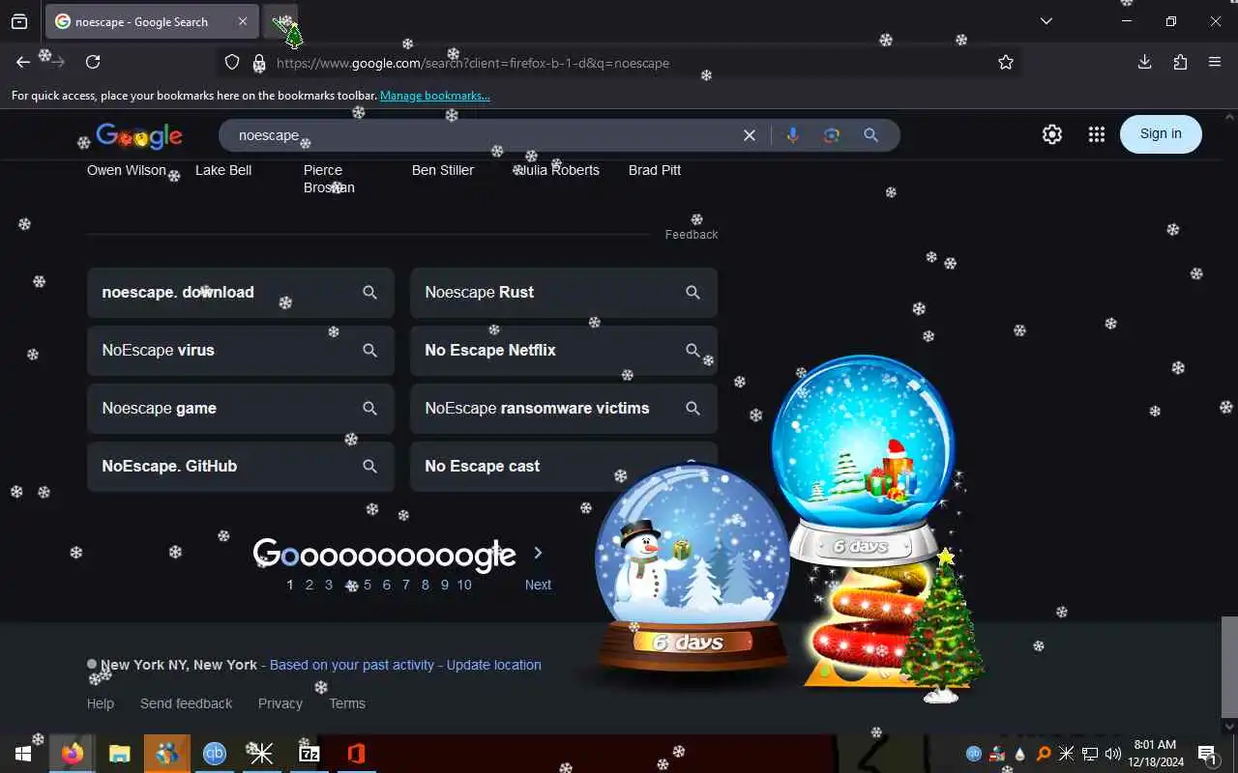This screenshot has height=773, width=1238.
Task: Open the notification center icon
Action: 1207,754
